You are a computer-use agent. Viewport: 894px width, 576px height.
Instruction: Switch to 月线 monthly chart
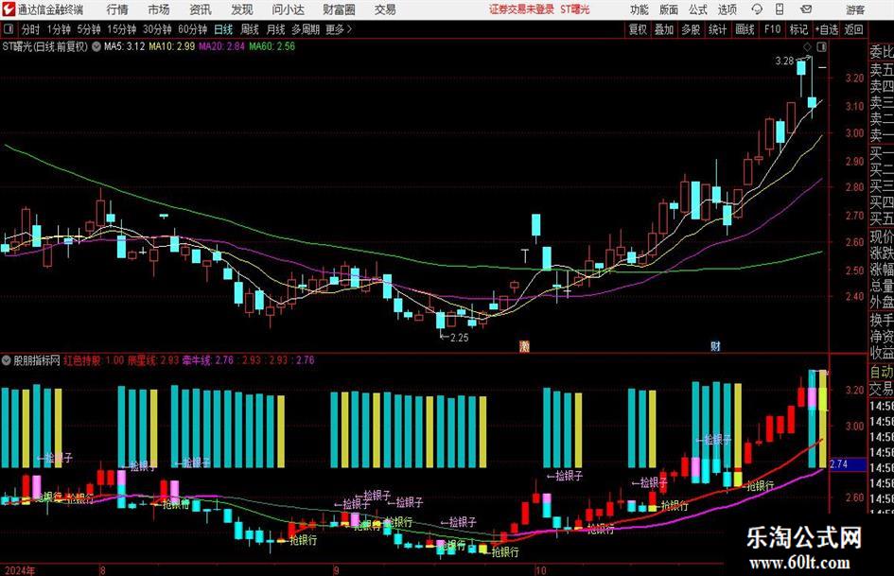tap(275, 29)
